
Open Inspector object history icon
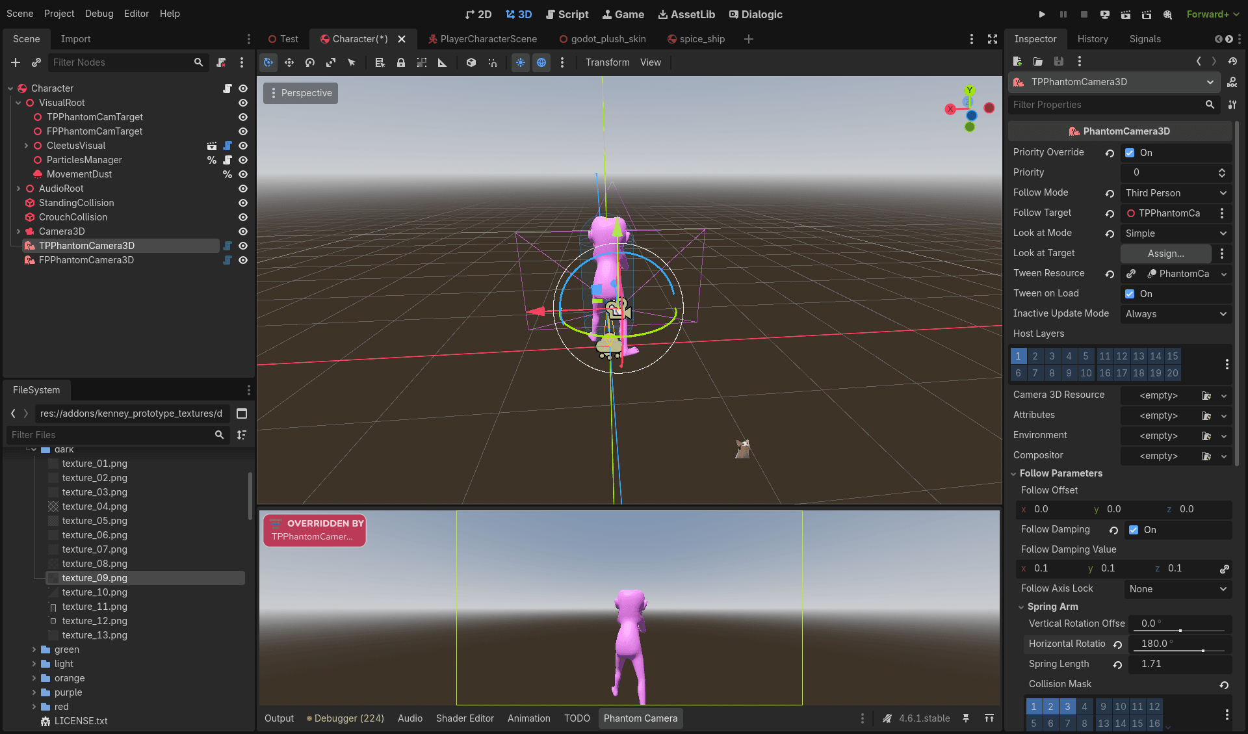tap(1232, 61)
